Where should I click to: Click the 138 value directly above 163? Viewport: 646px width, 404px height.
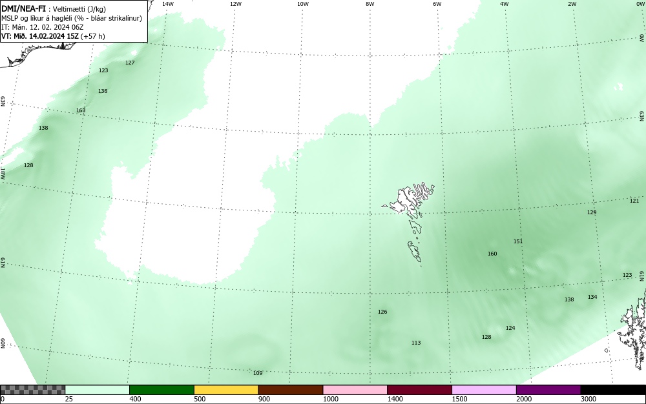pos(103,91)
